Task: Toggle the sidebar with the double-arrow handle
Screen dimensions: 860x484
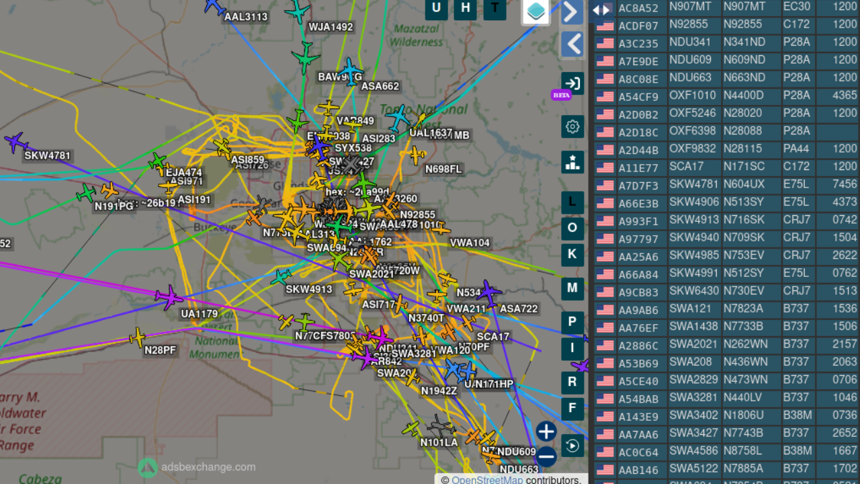Action: (601, 10)
